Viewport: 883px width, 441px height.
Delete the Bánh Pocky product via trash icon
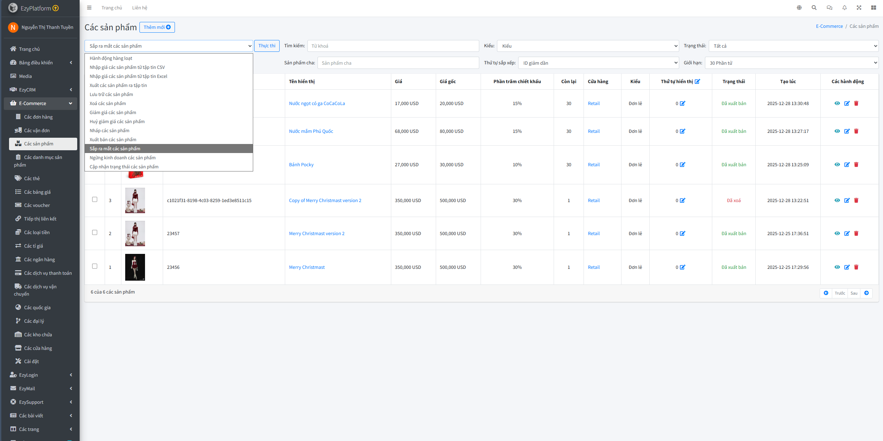coord(856,165)
